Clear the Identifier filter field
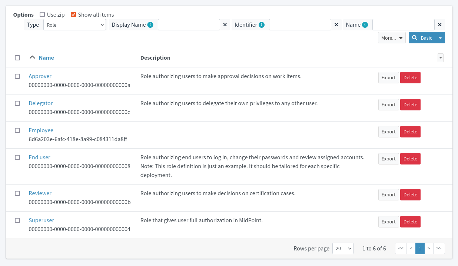 (336, 24)
